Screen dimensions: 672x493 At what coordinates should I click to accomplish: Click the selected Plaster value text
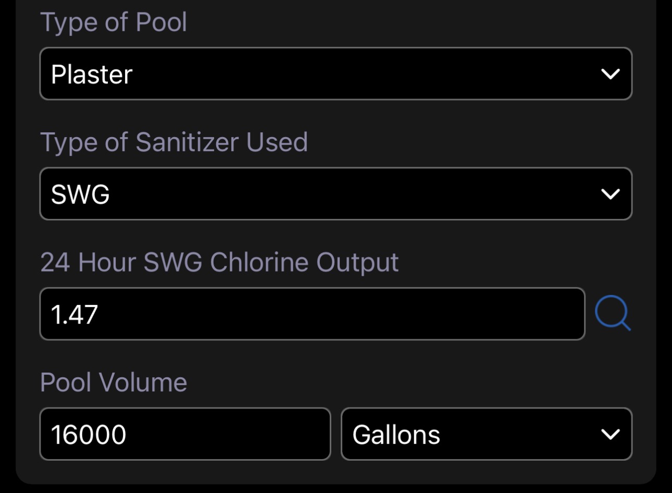point(92,75)
